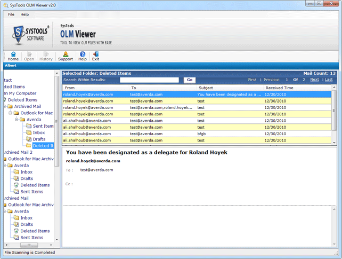The width and height of the screenshot is (342, 259).
Task: Click the Home toolbar icon
Action: pos(13,56)
